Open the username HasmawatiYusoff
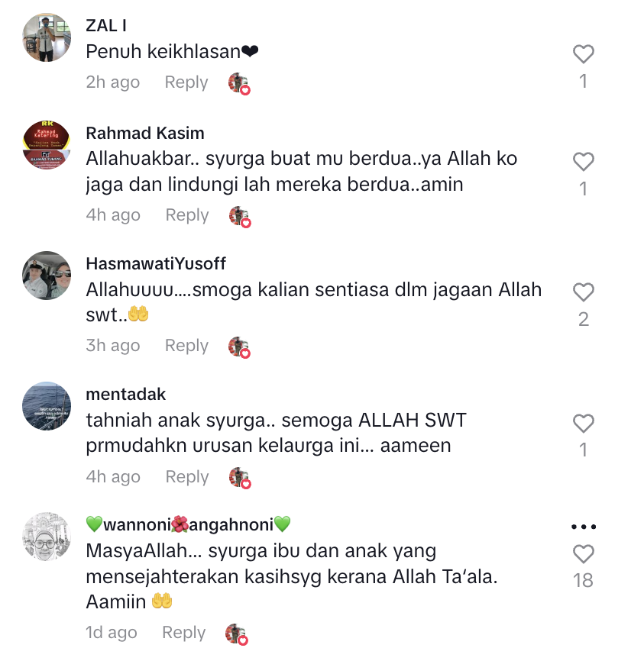 (156, 263)
